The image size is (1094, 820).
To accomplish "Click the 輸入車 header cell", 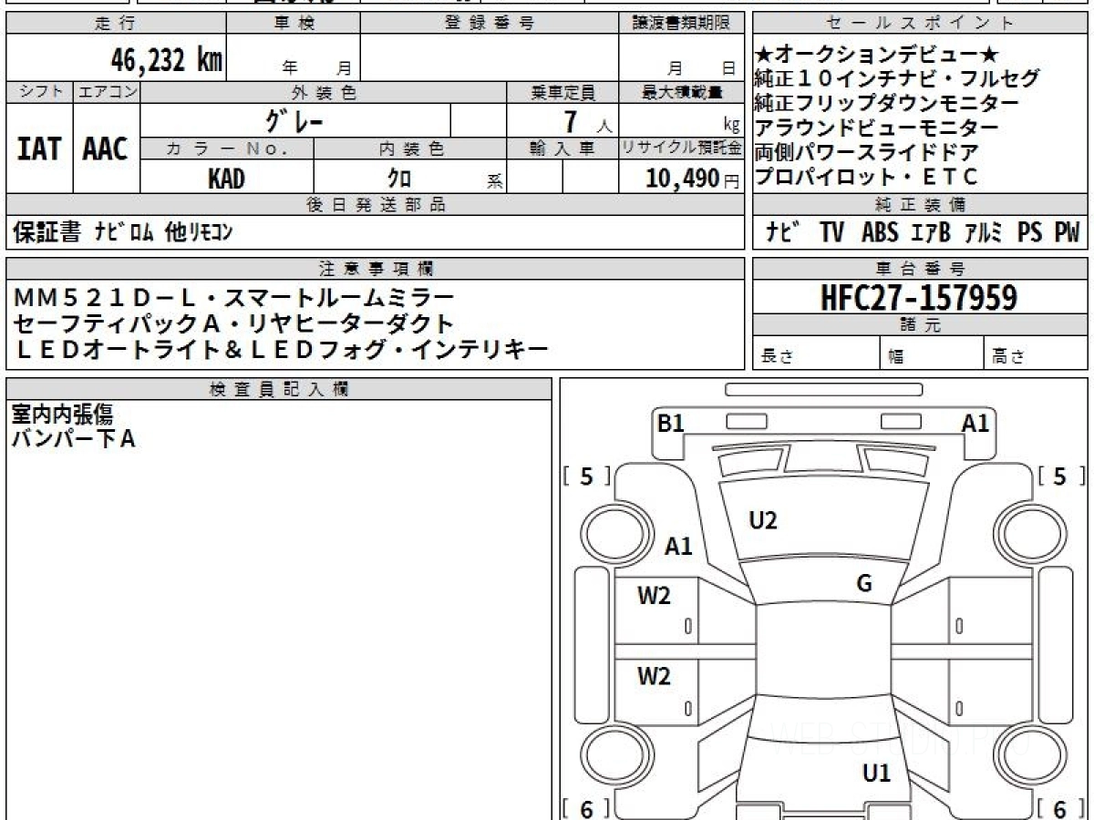I will click(562, 149).
